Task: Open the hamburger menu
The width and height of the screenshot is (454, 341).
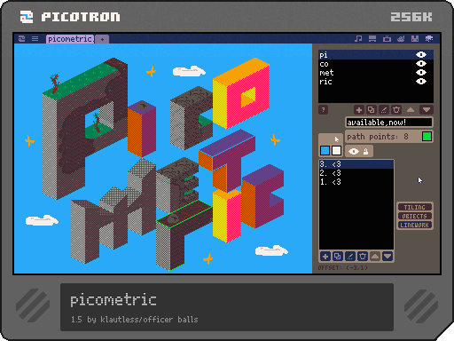Action: coord(35,38)
